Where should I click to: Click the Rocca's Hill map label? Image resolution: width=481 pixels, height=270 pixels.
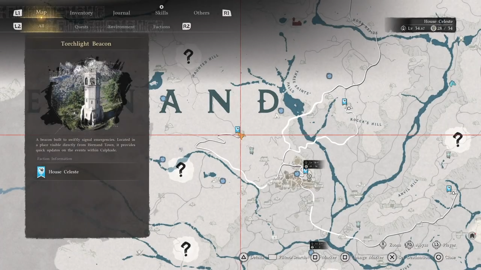[x=366, y=122]
